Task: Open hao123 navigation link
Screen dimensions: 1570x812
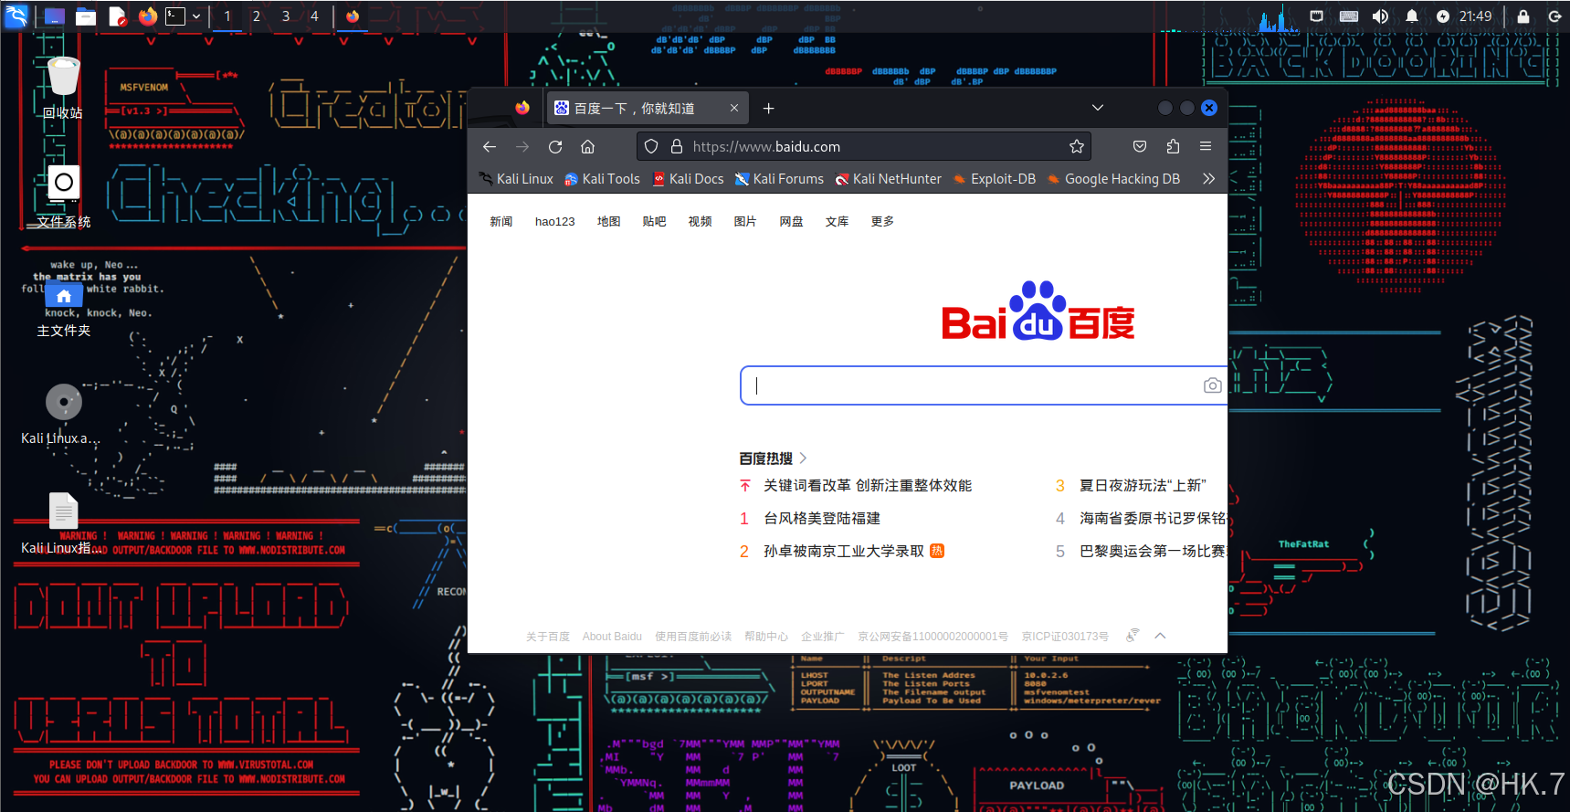Action: point(555,222)
